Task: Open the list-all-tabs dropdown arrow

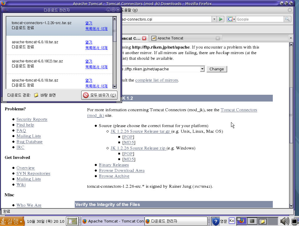Action: tap(291, 38)
